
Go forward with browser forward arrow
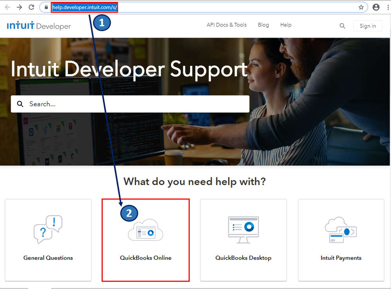[x=19, y=7]
